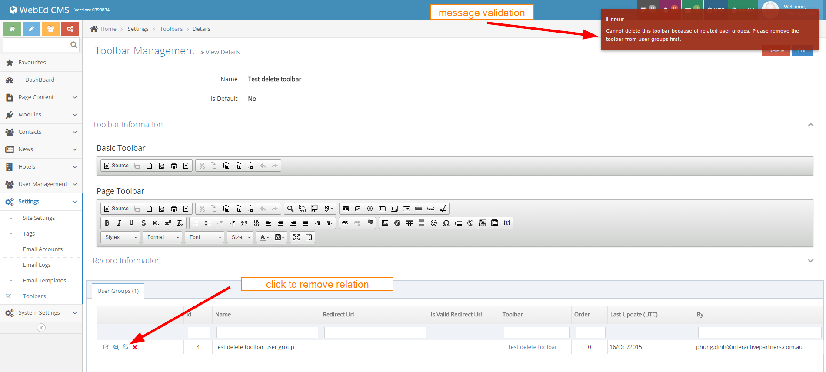Click the green home shortcut button
826x372 pixels.
[x=12, y=29]
